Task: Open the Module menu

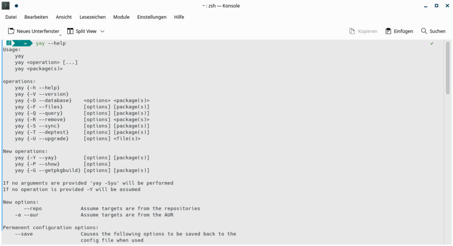Action: (121, 17)
